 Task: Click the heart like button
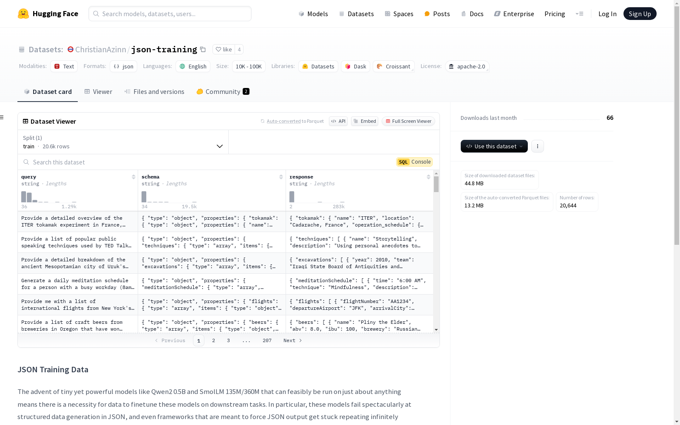(224, 50)
